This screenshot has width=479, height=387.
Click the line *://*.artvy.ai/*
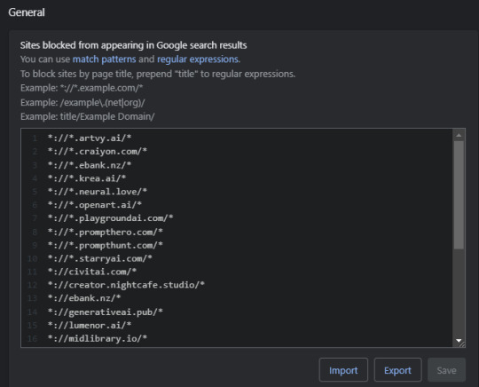tap(90, 138)
